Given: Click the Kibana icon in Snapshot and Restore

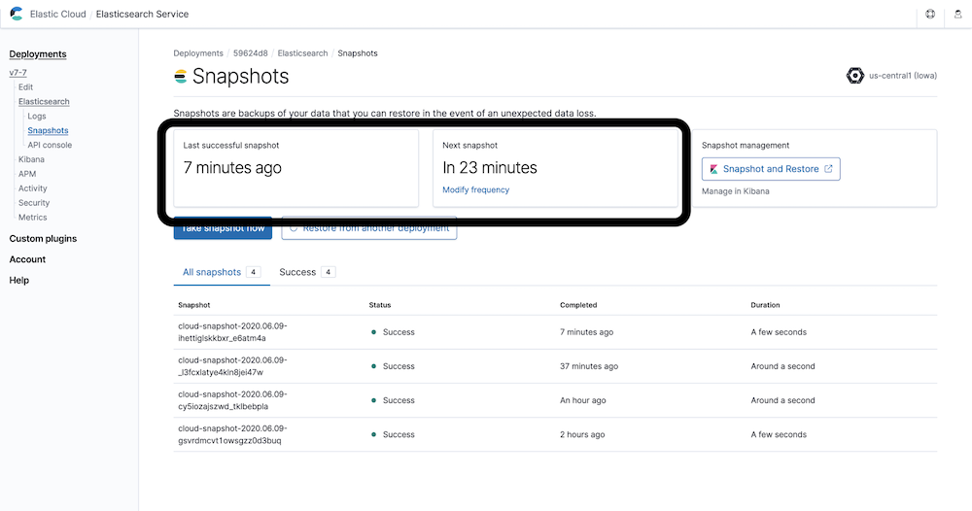Looking at the screenshot, I should (x=713, y=169).
